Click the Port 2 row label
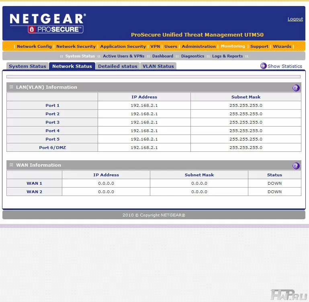This screenshot has height=302, width=309. coord(52,114)
